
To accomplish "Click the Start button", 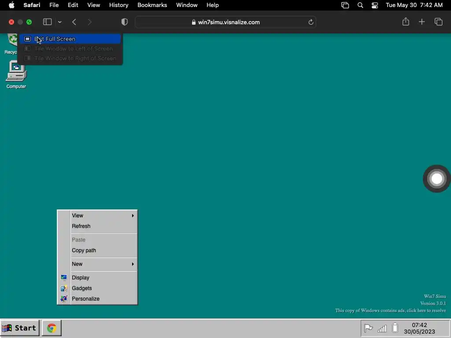I will pyautogui.click(x=20, y=328).
